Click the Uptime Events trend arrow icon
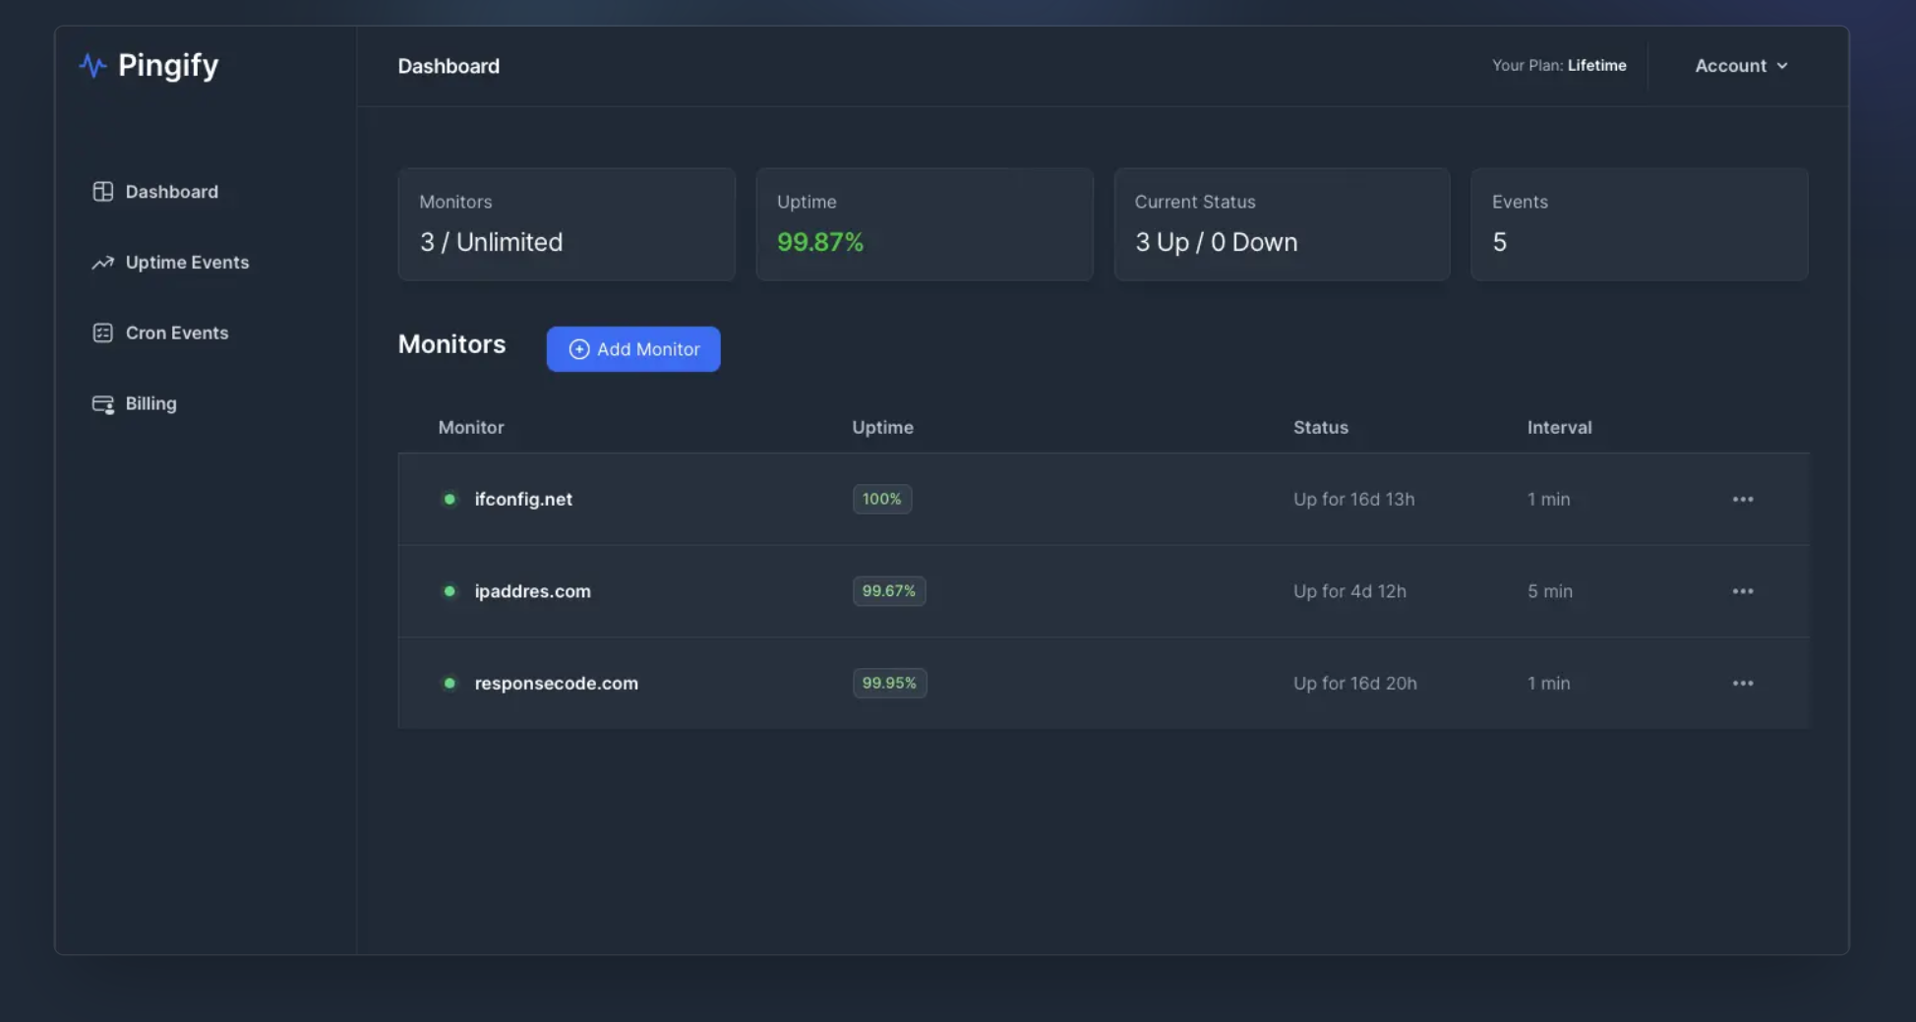Viewport: 1916px width, 1022px height. point(102,263)
